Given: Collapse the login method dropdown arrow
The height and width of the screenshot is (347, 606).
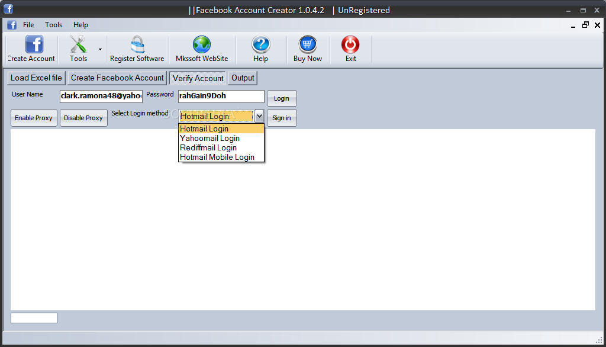Looking at the screenshot, I should [x=259, y=116].
